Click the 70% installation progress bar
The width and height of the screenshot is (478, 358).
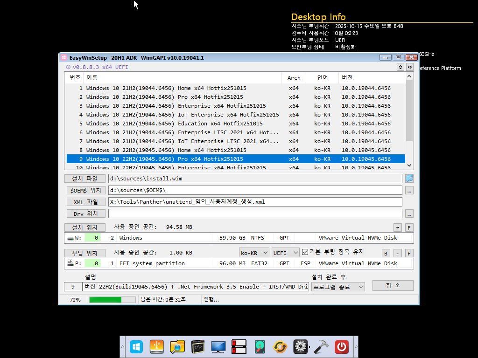tap(112, 300)
